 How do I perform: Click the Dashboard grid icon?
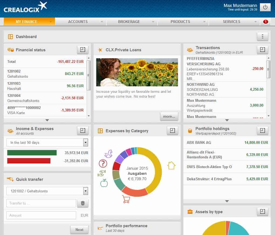pos(11,36)
